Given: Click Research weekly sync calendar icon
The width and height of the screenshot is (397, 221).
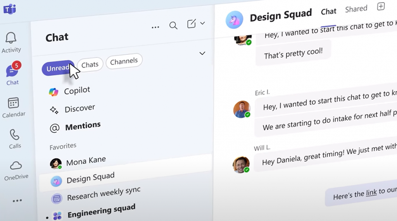Looking at the screenshot, I should pos(57,199).
